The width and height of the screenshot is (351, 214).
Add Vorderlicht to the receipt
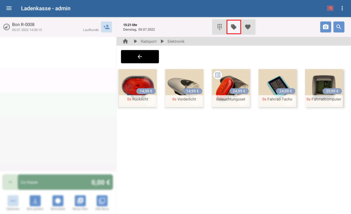click(184, 88)
